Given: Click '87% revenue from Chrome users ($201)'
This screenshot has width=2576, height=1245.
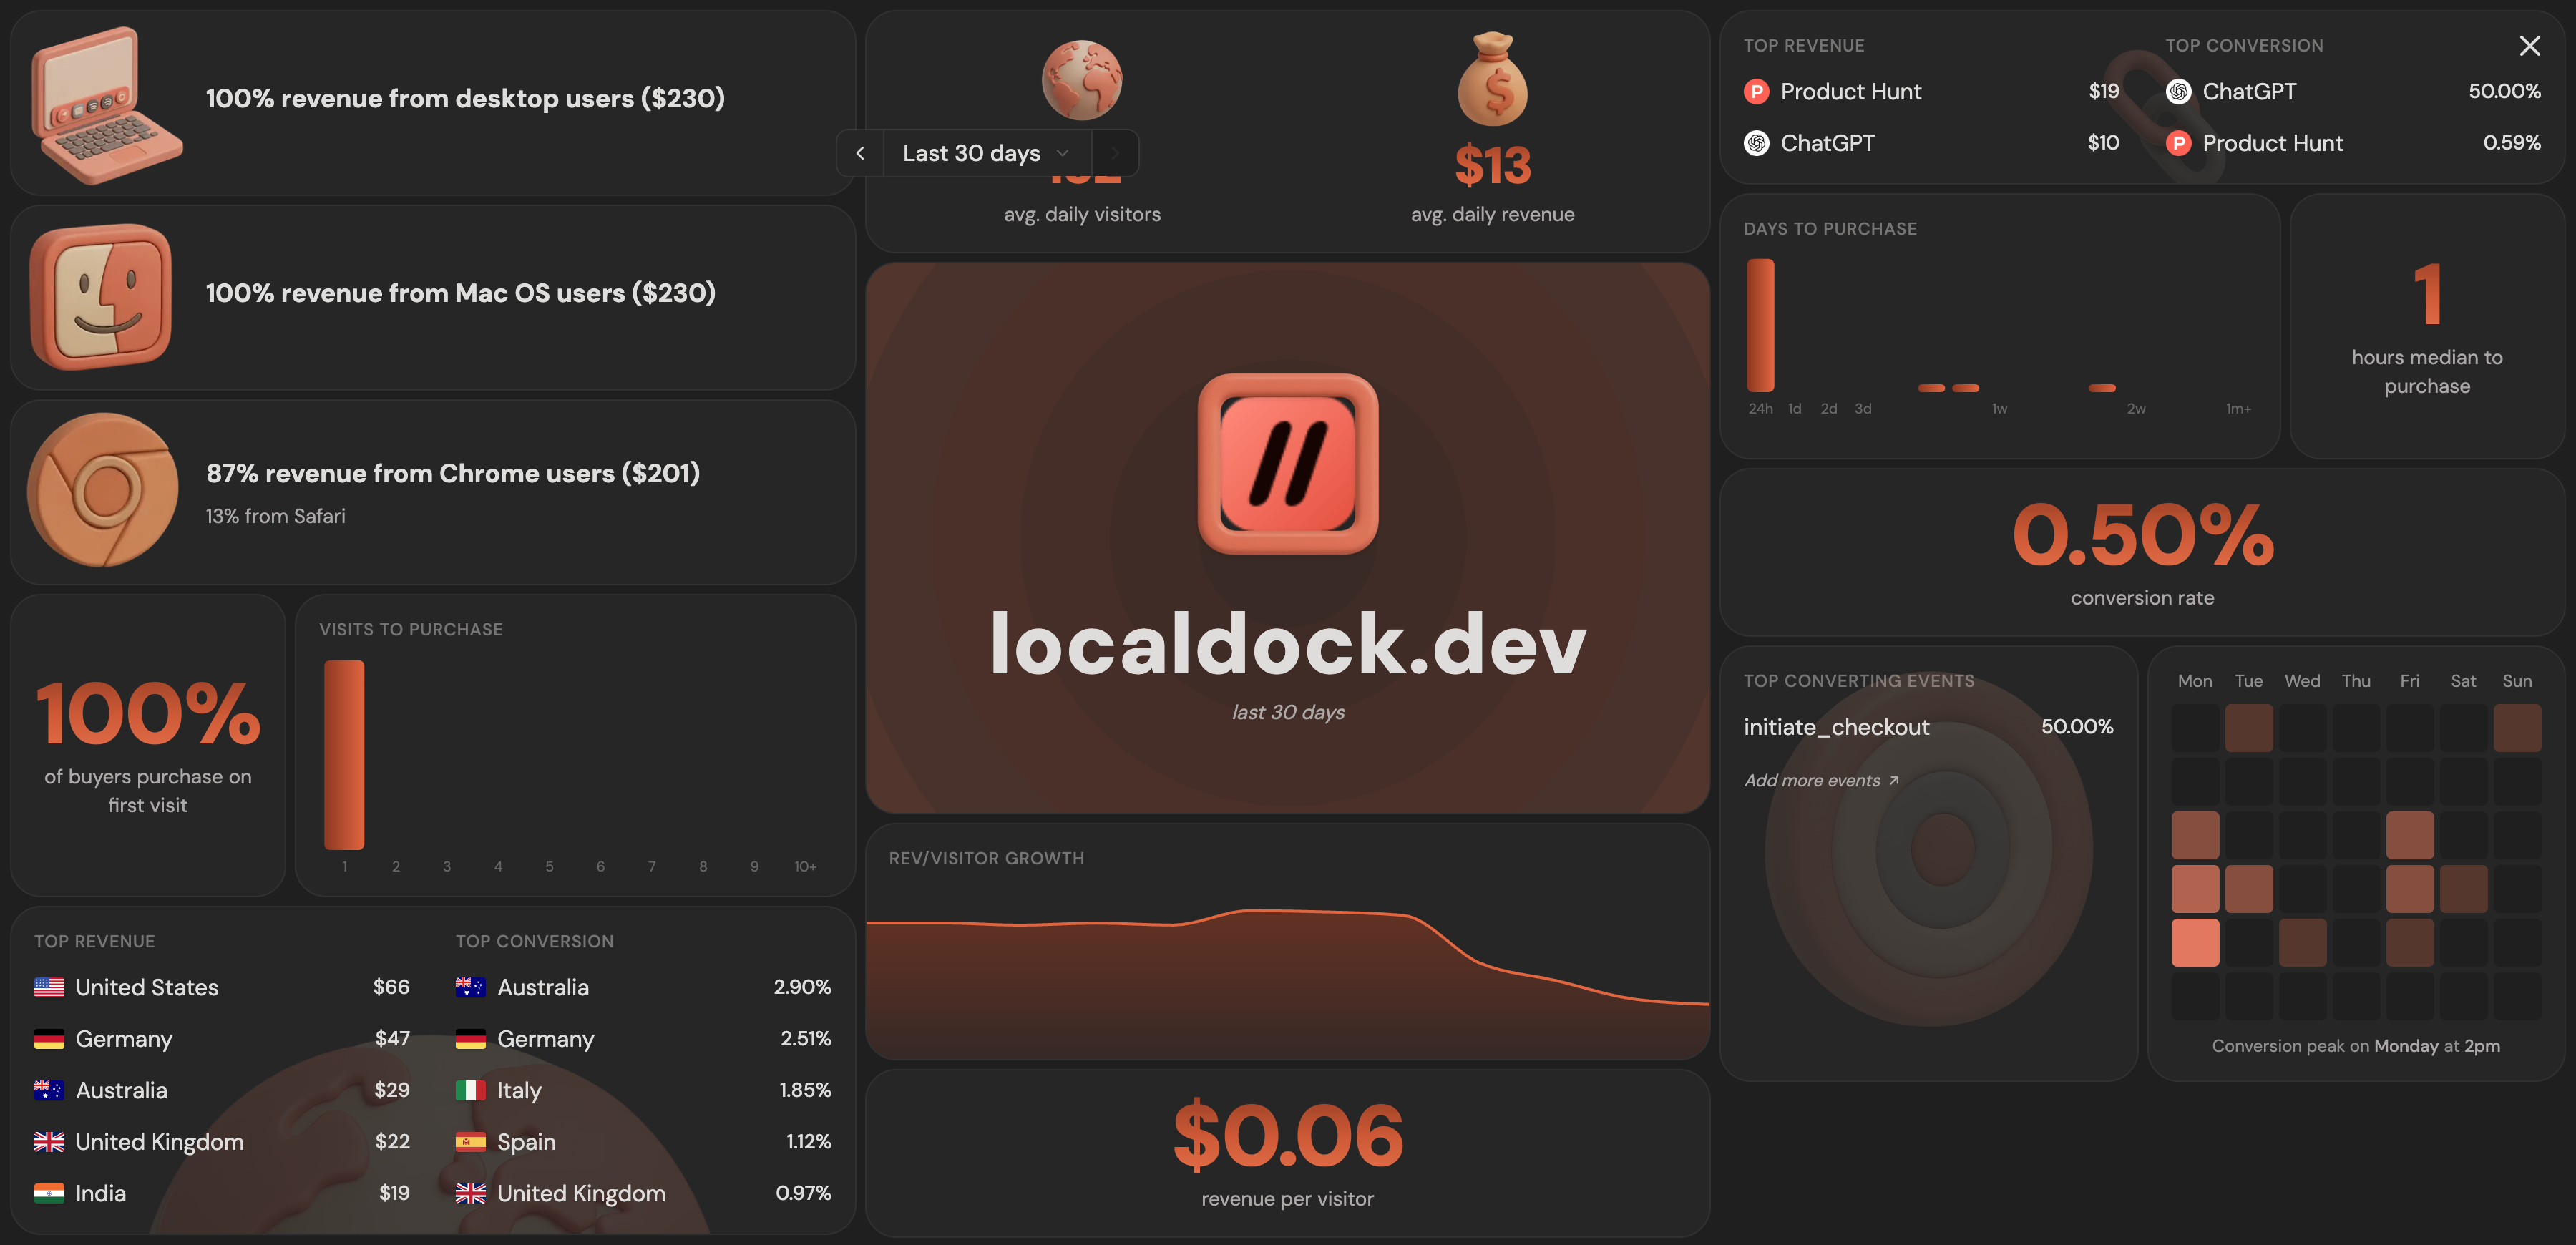Looking at the screenshot, I should [453, 474].
